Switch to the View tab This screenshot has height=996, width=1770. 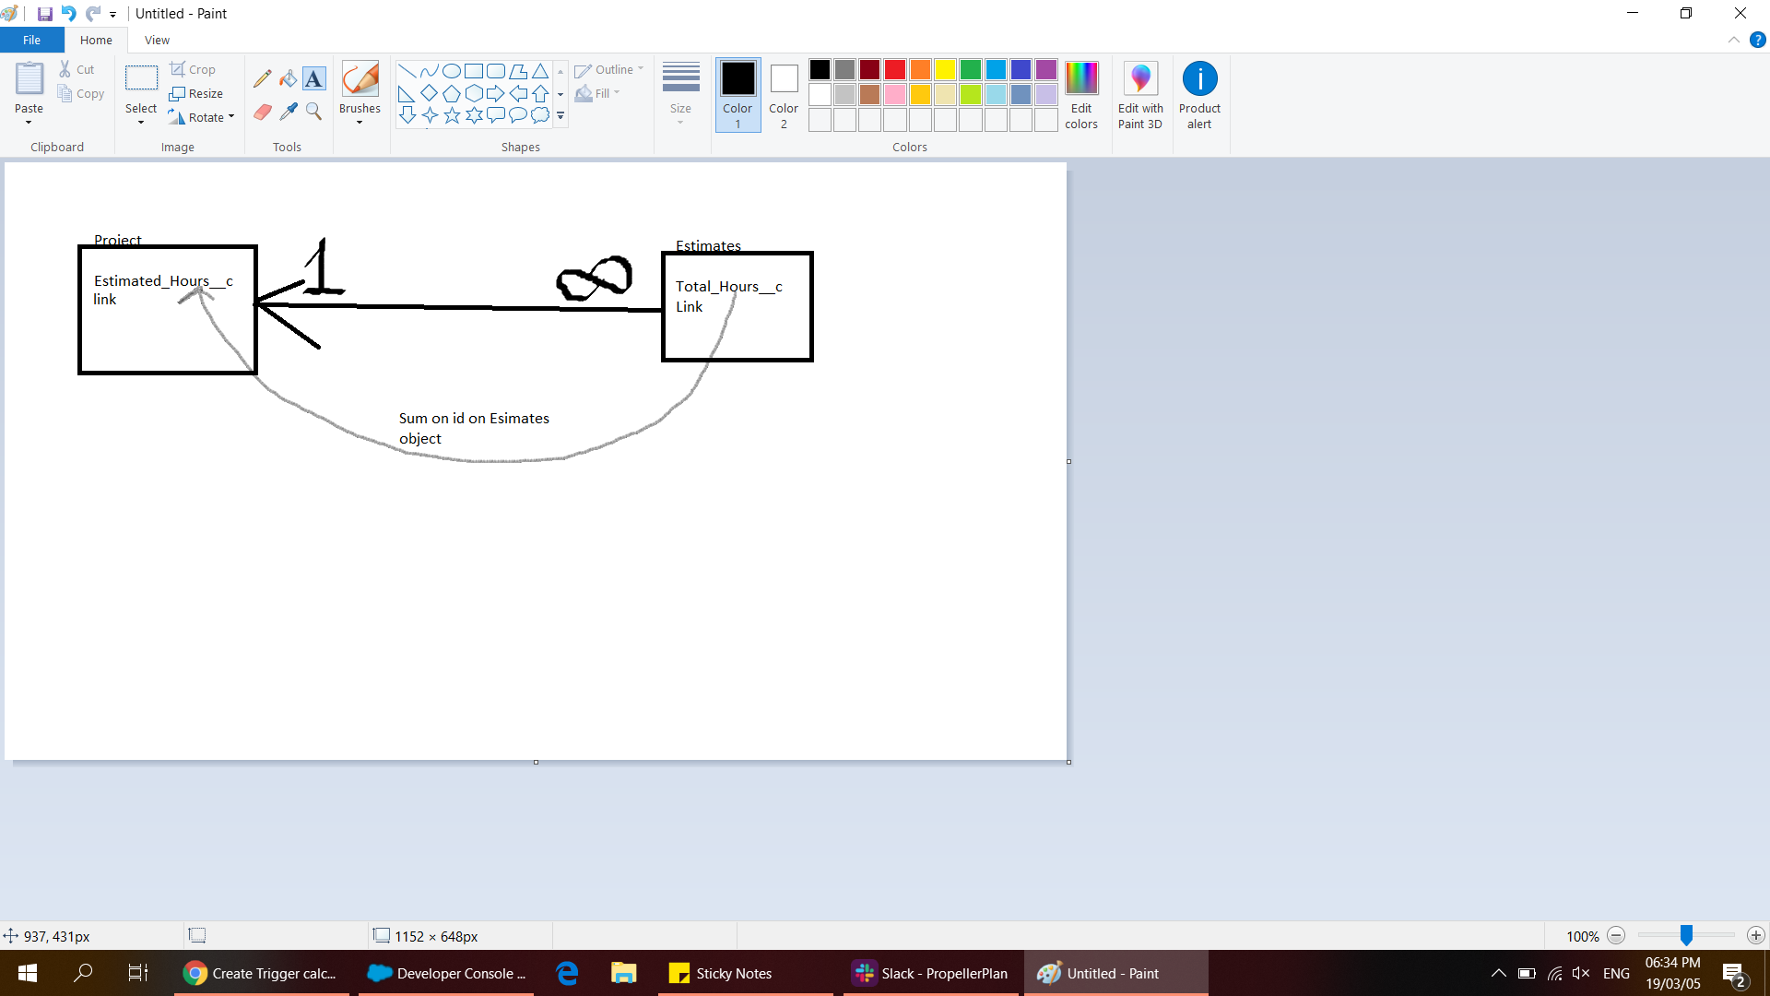click(x=157, y=41)
